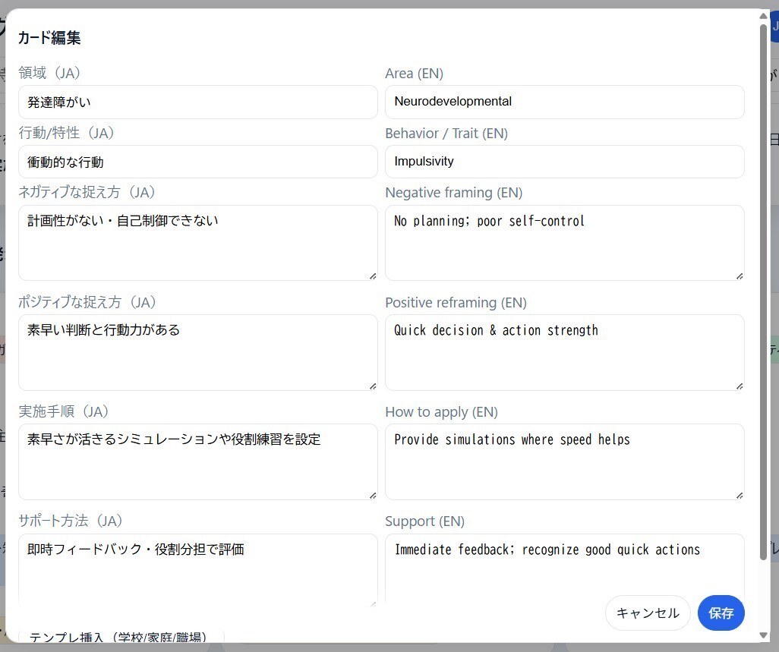Screen dimensions: 779x652
Task: Click the サポート方法 (JA) text area
Action: 197,570
